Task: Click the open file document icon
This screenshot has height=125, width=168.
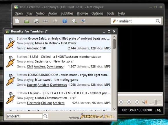Action: pos(17,21)
